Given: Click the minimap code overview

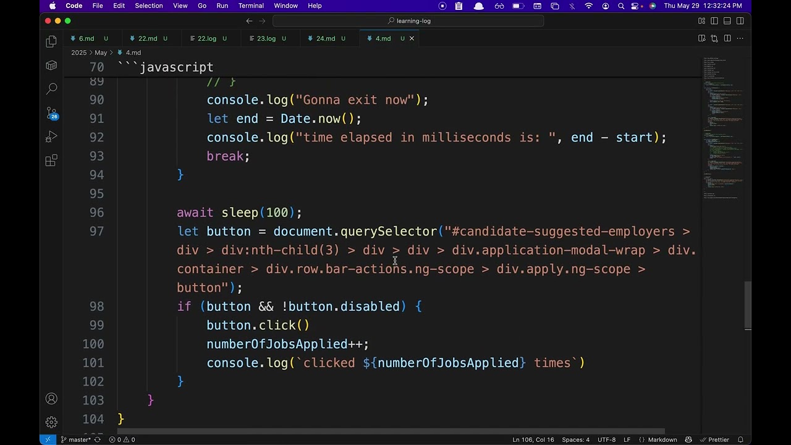Looking at the screenshot, I should tap(722, 127).
